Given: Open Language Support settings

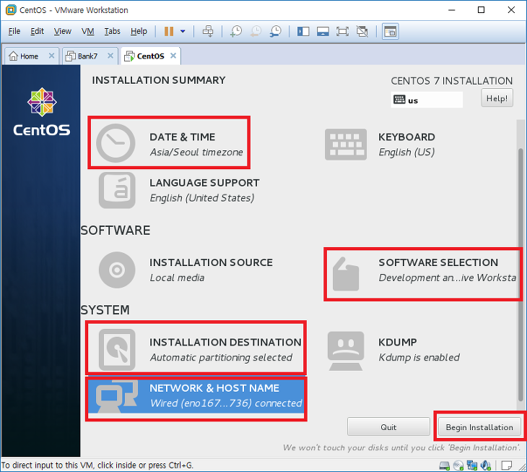Looking at the screenshot, I should point(179,190).
